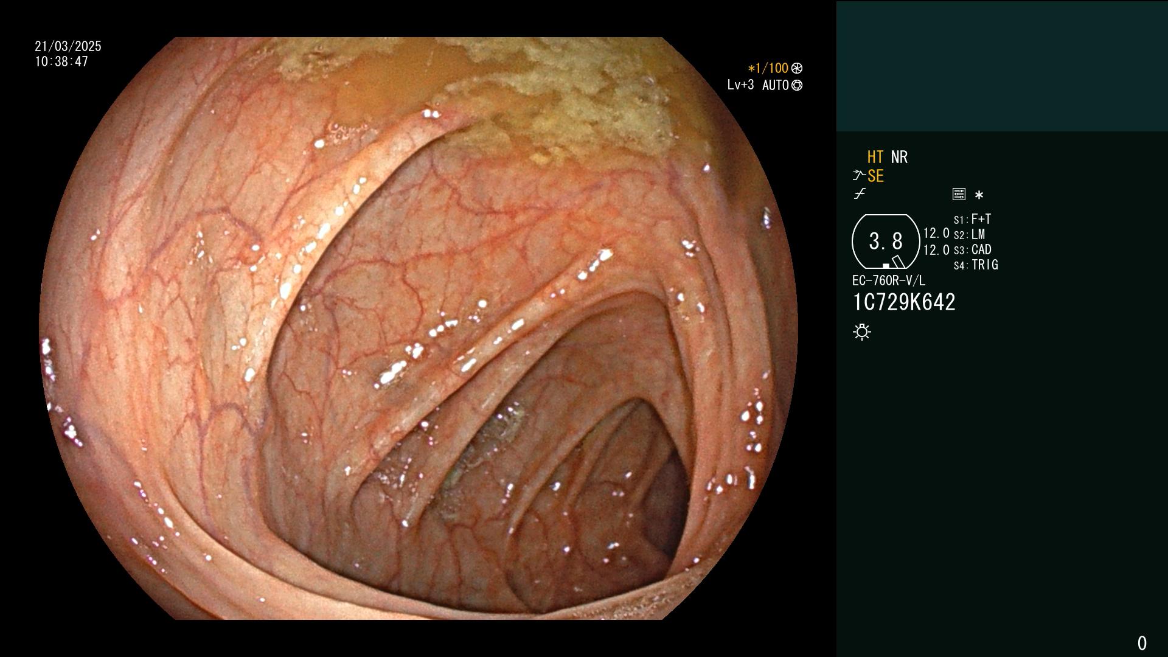This screenshot has width=1168, height=657.
Task: Click the iris icon beside AUTO
Action: click(x=797, y=85)
